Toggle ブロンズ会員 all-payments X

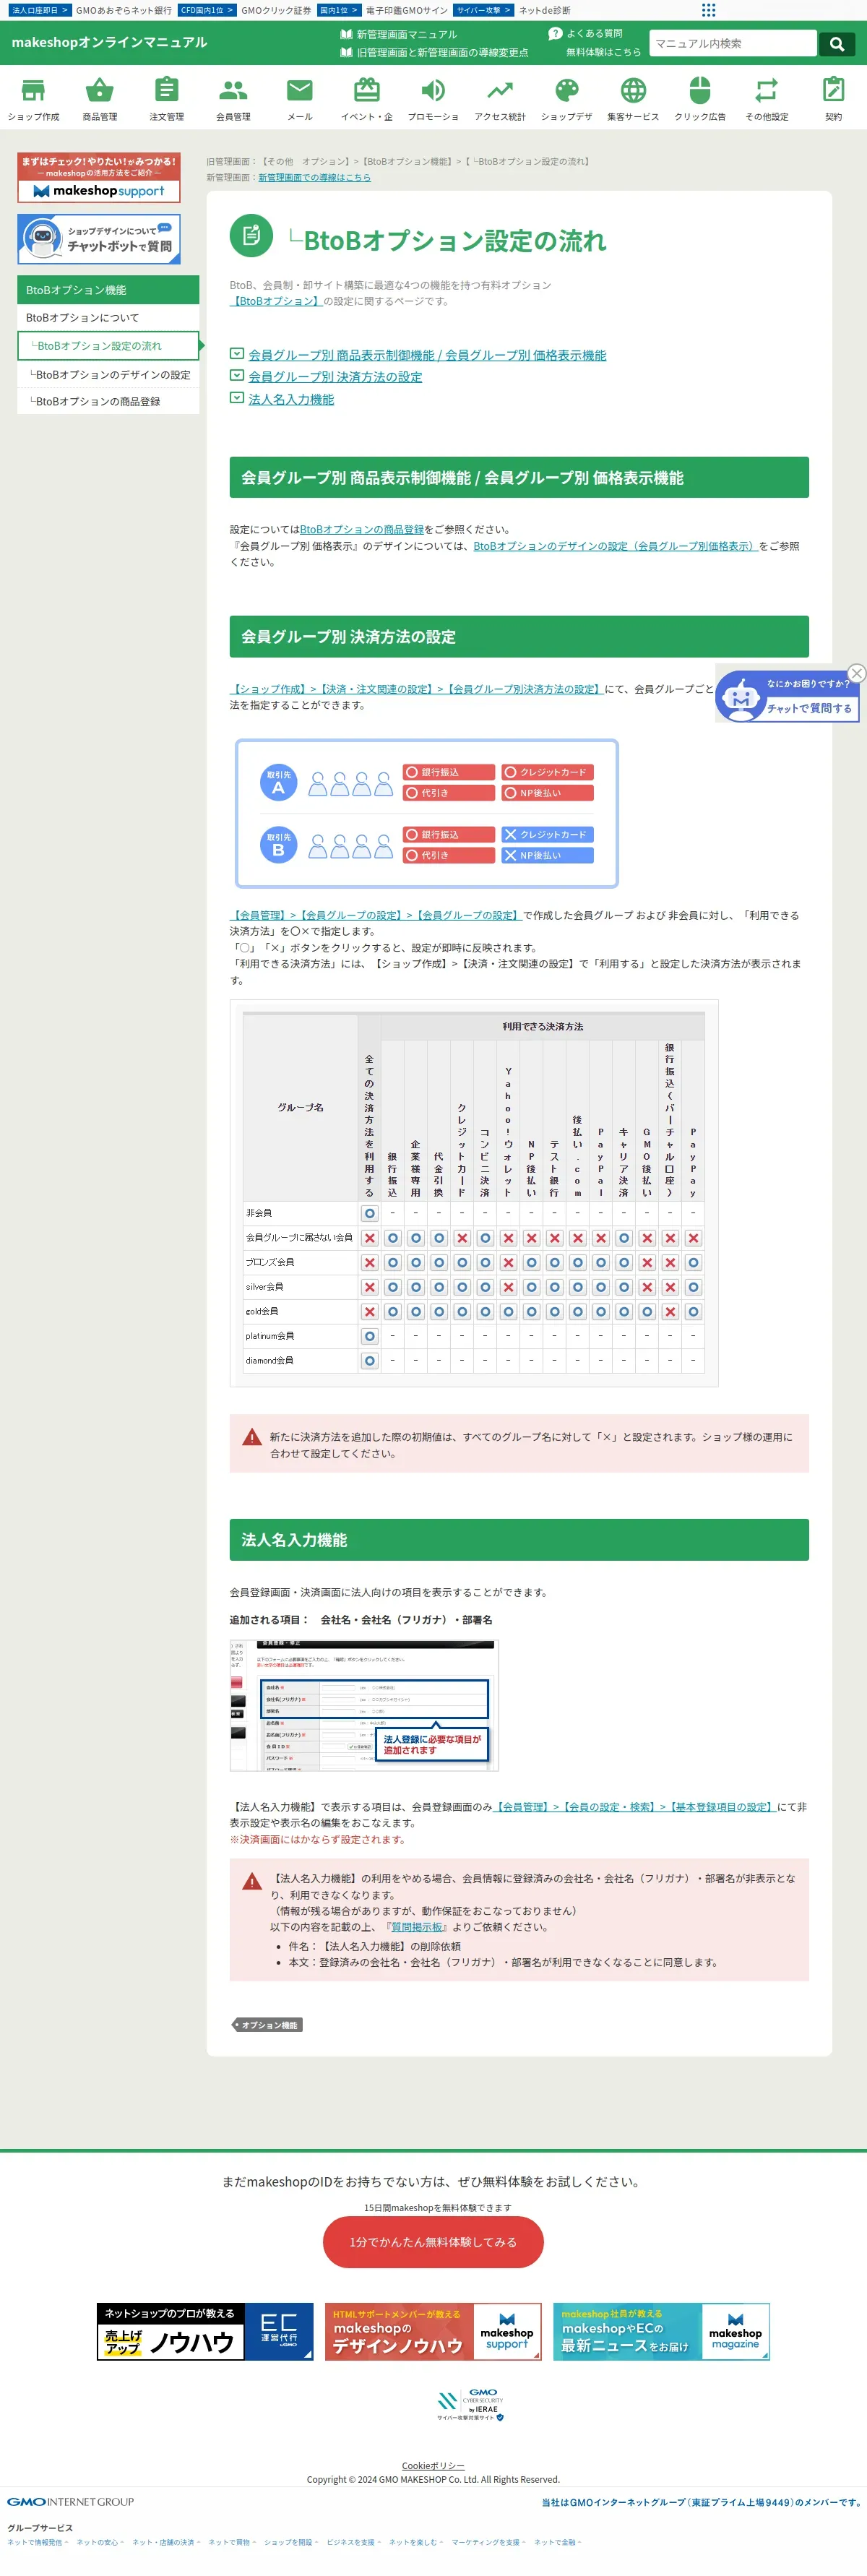pos(369,1262)
